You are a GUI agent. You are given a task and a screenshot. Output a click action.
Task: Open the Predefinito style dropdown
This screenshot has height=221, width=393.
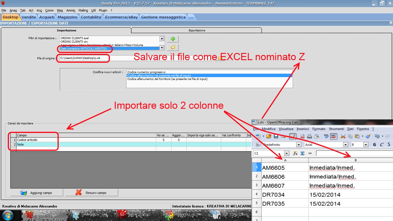point(299,145)
